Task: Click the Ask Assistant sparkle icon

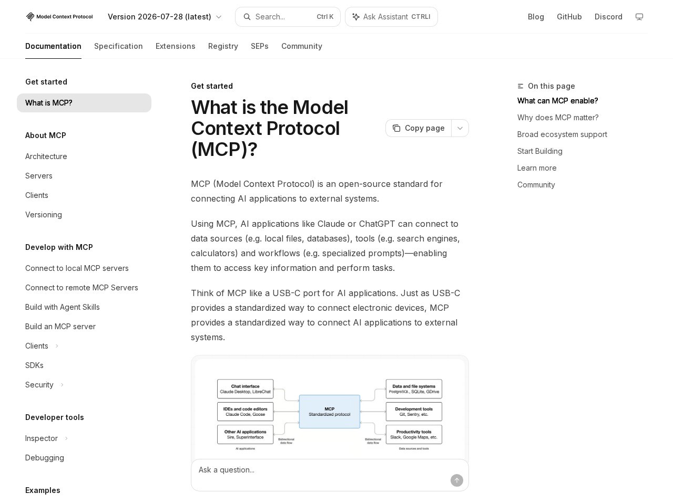Action: tap(356, 17)
